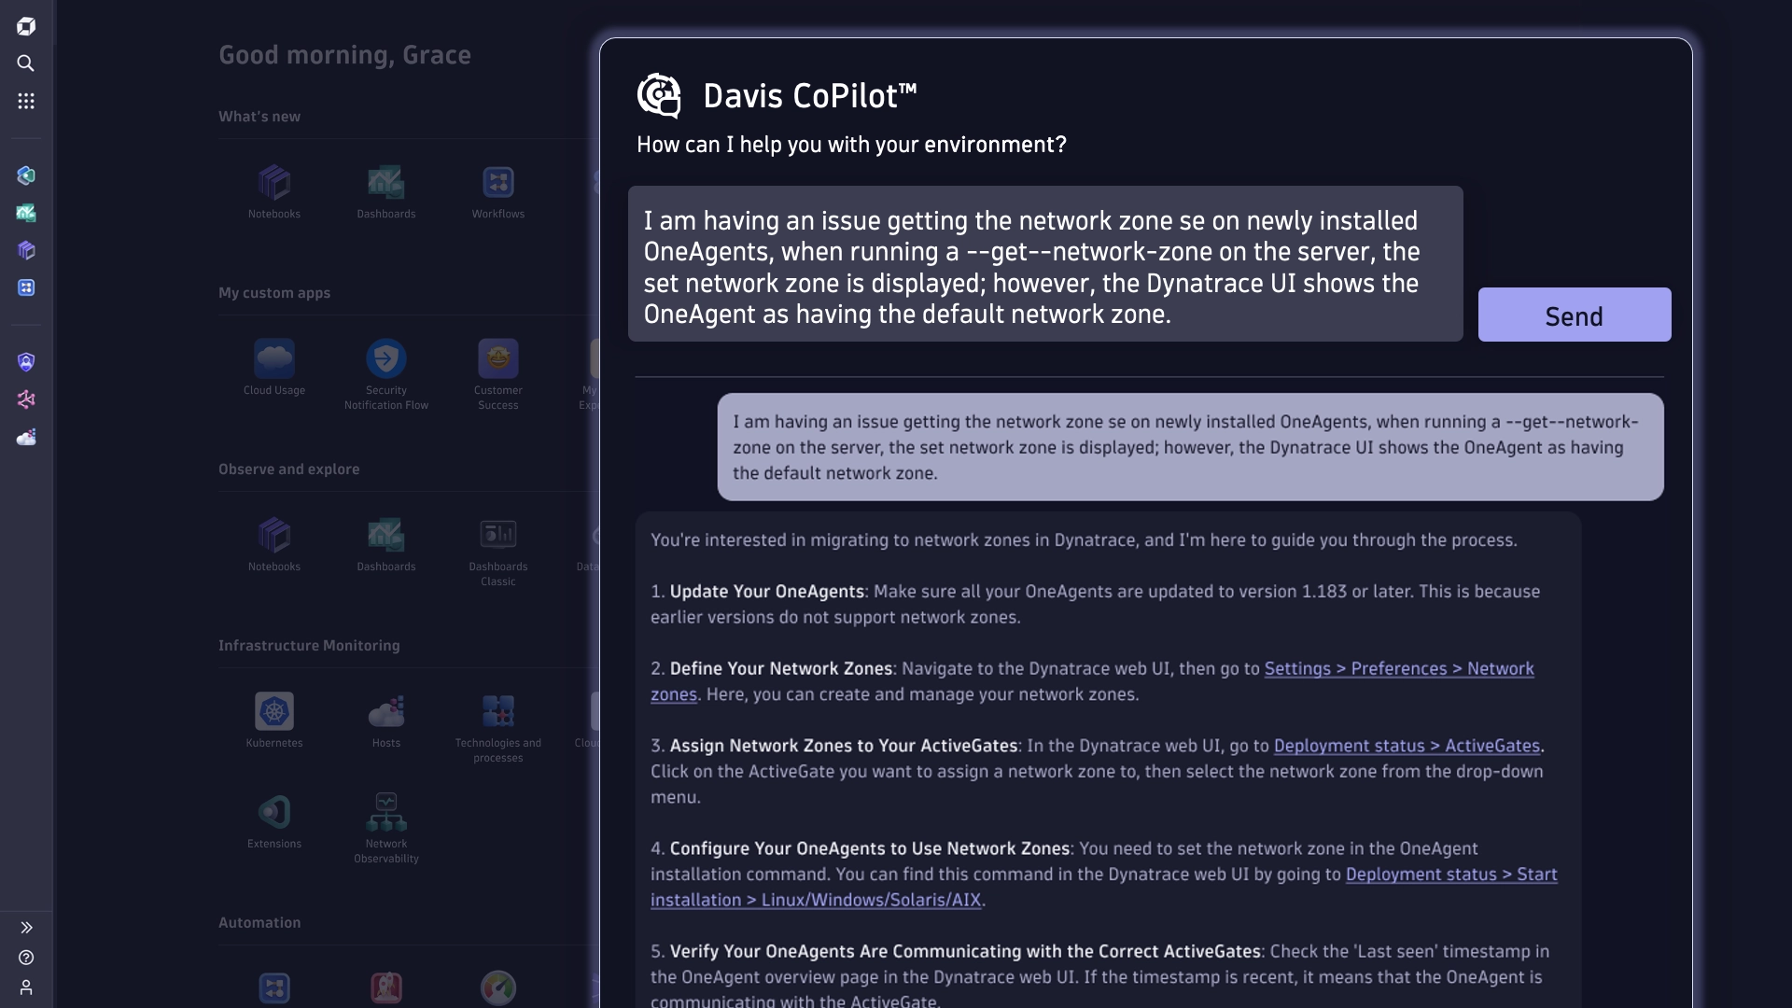
Task: Open the user account icon
Action: [26, 987]
